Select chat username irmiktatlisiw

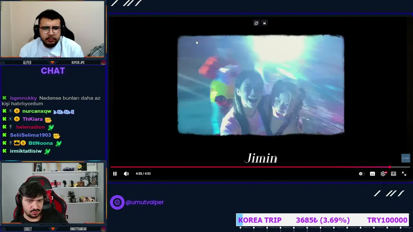(x=26, y=151)
